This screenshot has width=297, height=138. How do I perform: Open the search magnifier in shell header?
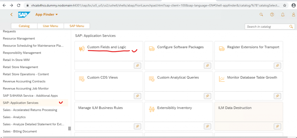[x=261, y=14]
